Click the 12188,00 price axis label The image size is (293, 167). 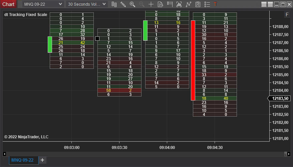[x=280, y=27]
